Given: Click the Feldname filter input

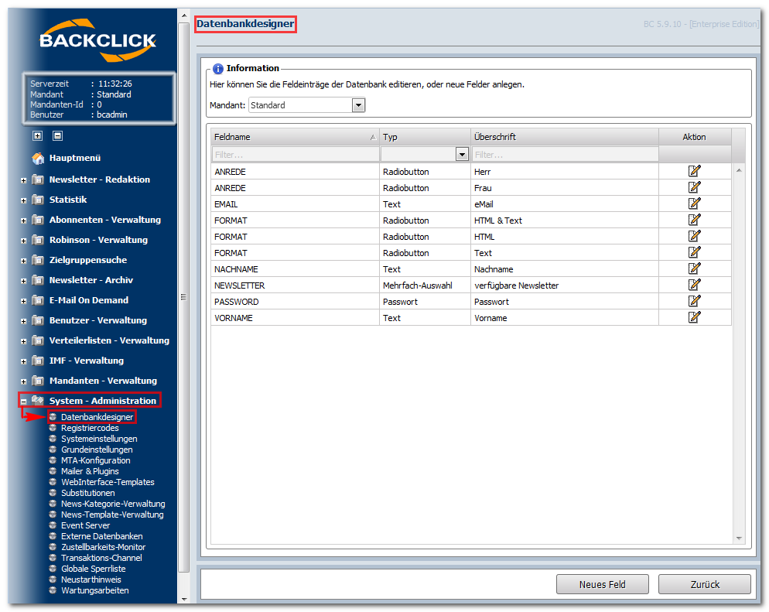Looking at the screenshot, I should point(296,155).
